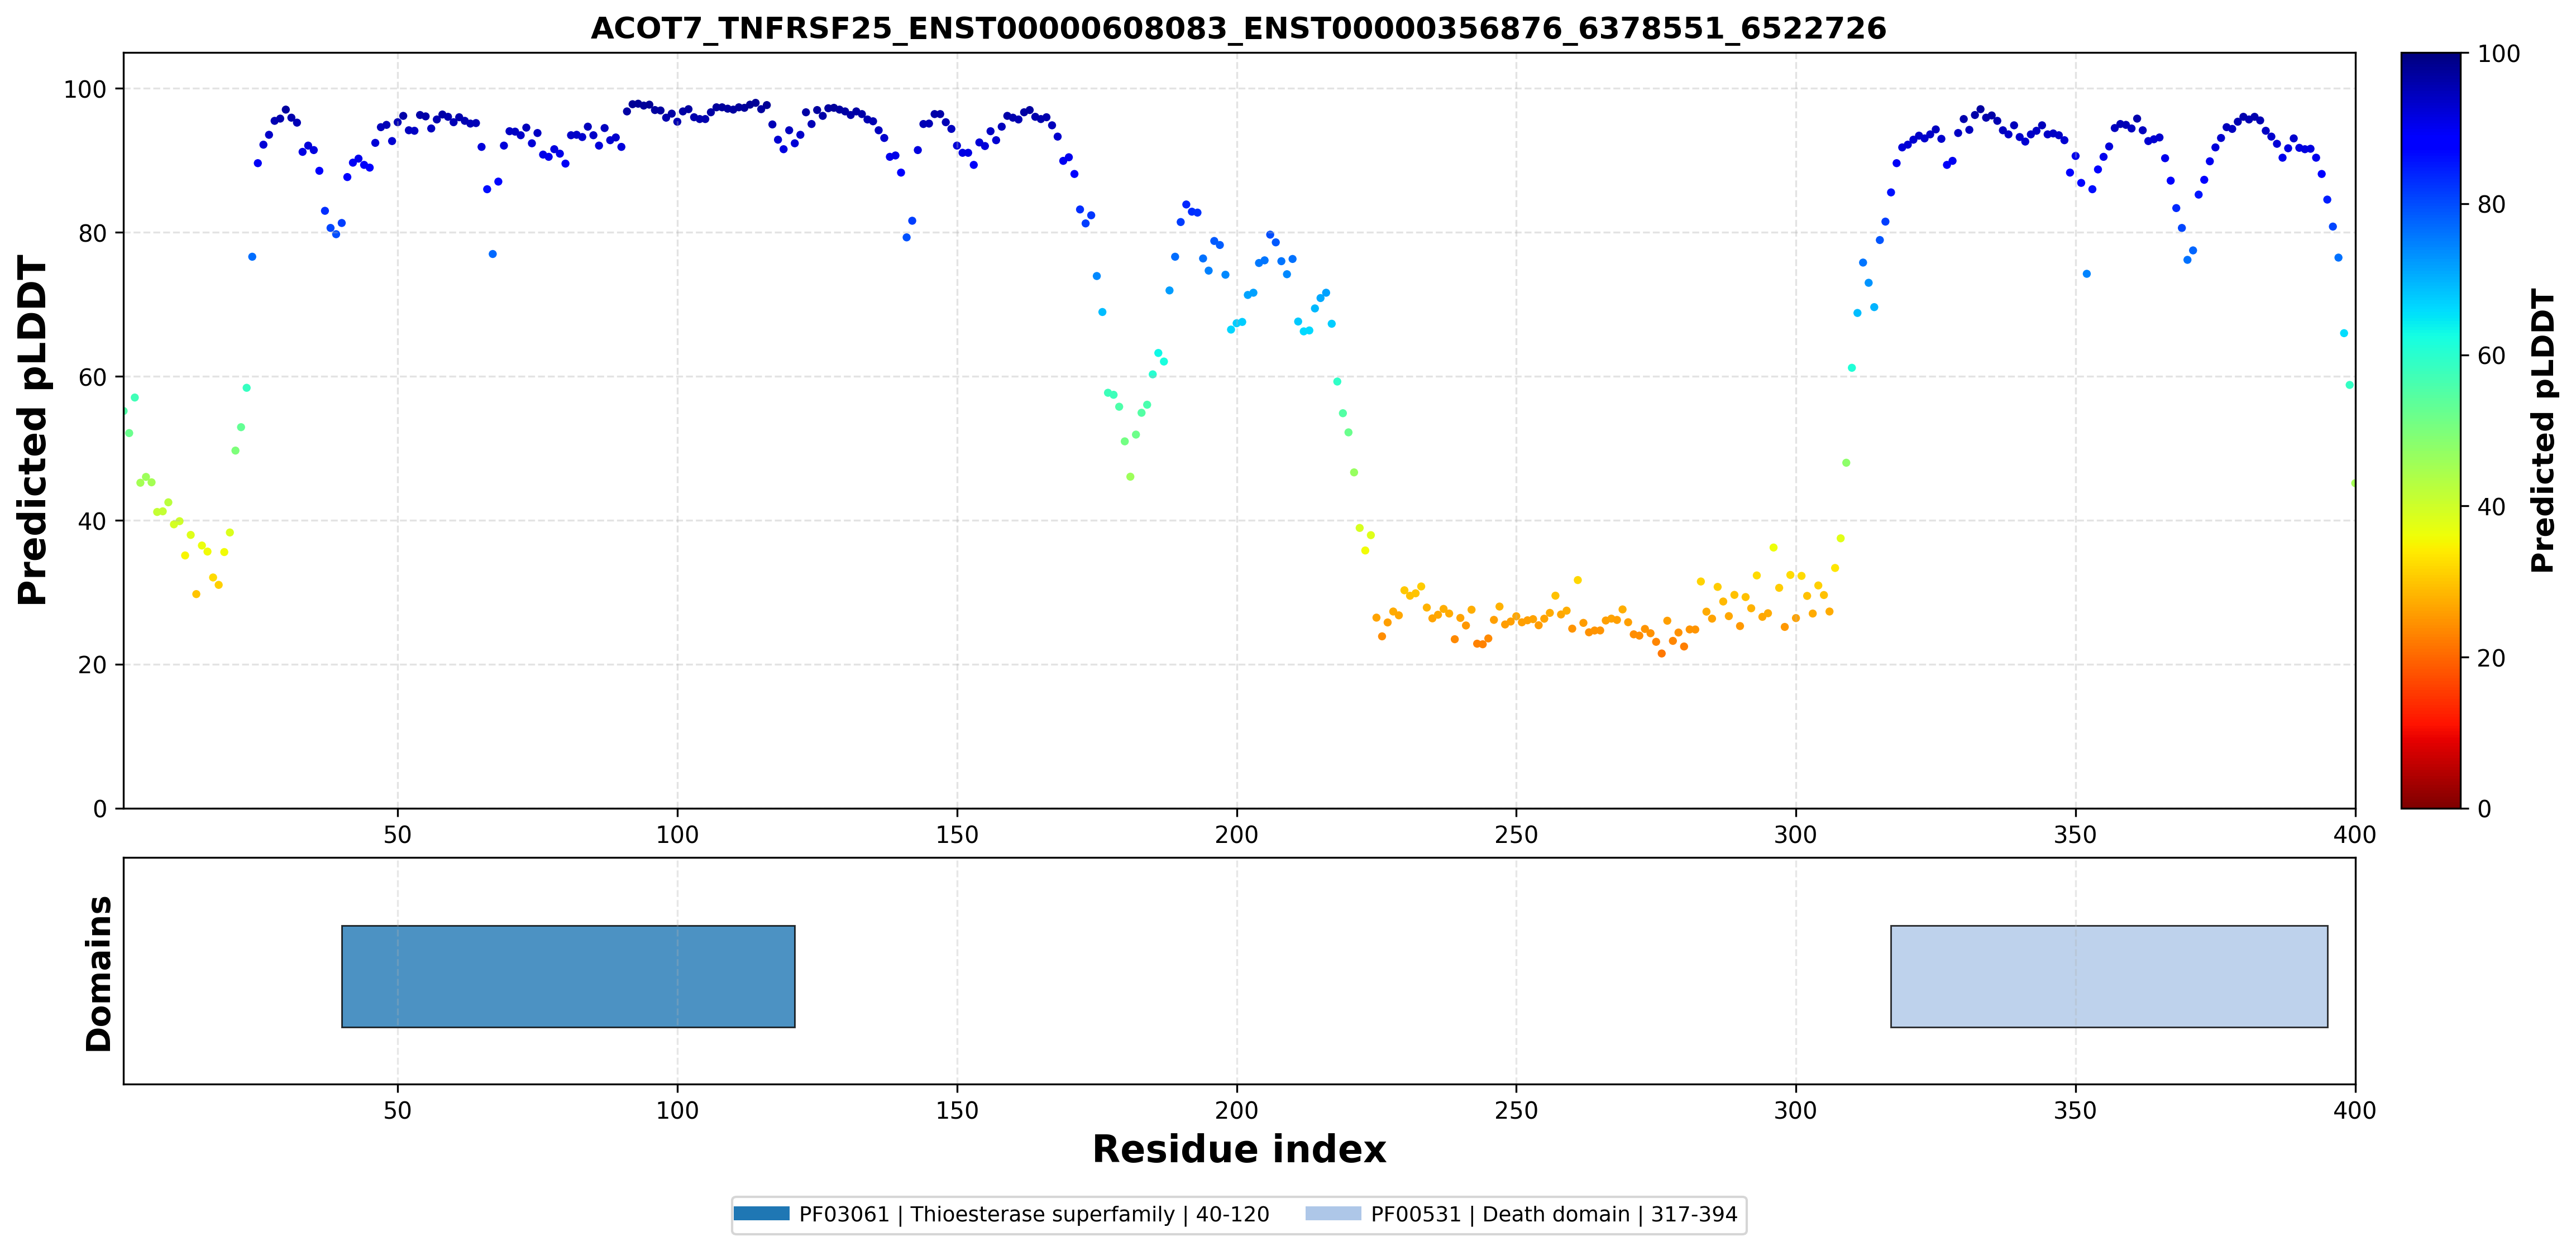The width and height of the screenshot is (2576, 1251).
Task: Click the 350 tick below domains panel
Action: pyautogui.click(x=2075, y=1110)
